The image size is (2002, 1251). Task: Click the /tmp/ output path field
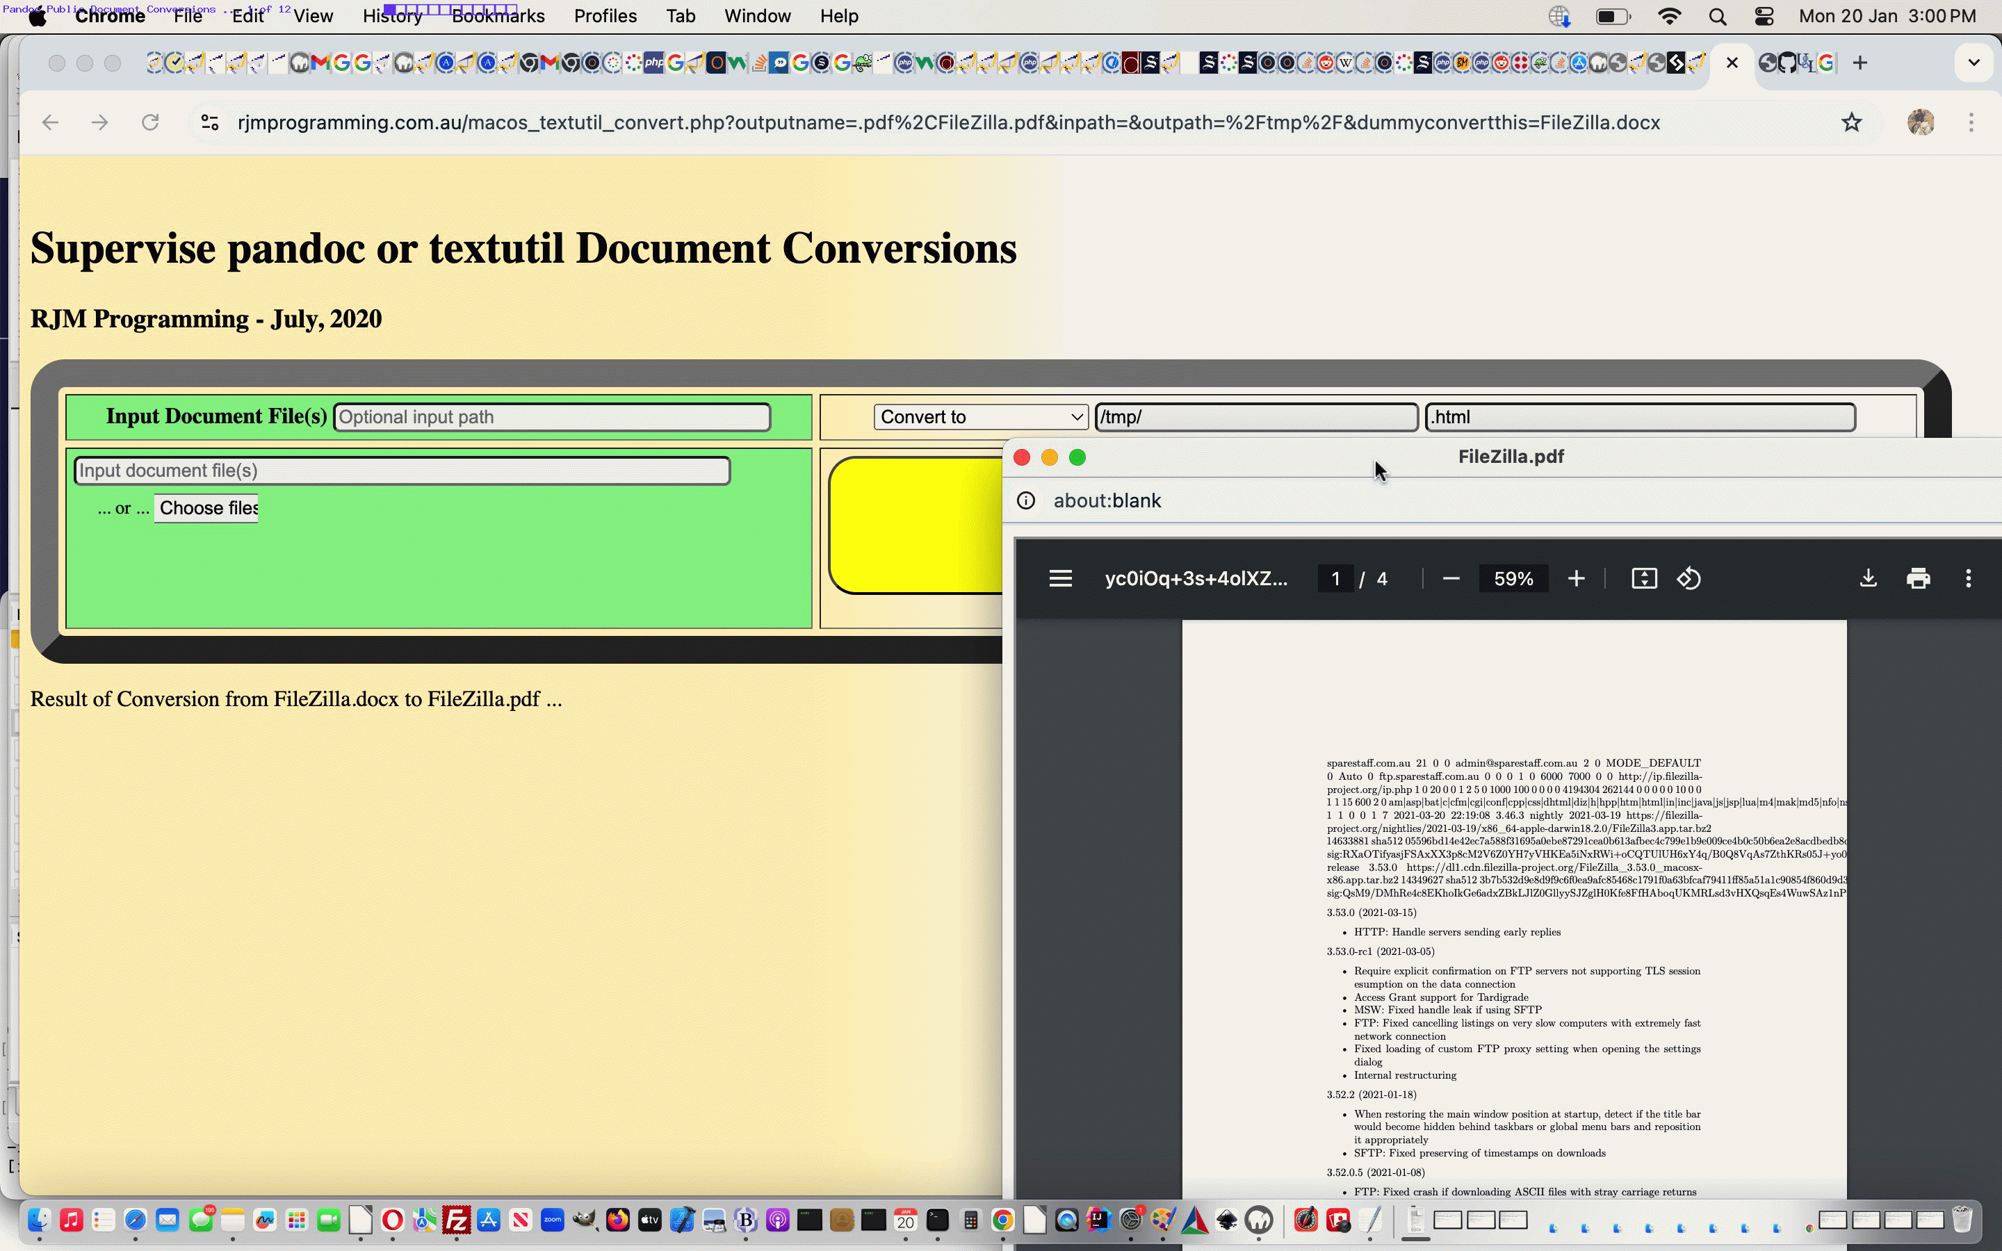[1257, 417]
